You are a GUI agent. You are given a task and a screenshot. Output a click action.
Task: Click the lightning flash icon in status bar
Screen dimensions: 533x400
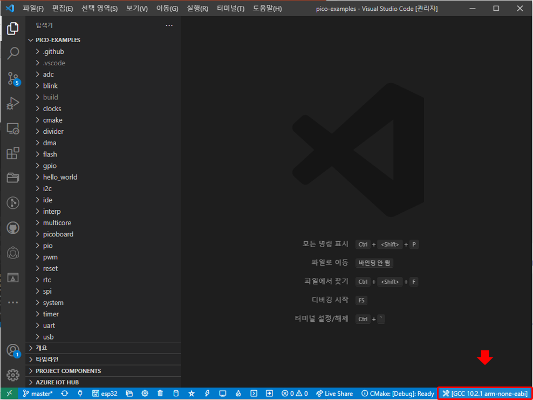207,394
